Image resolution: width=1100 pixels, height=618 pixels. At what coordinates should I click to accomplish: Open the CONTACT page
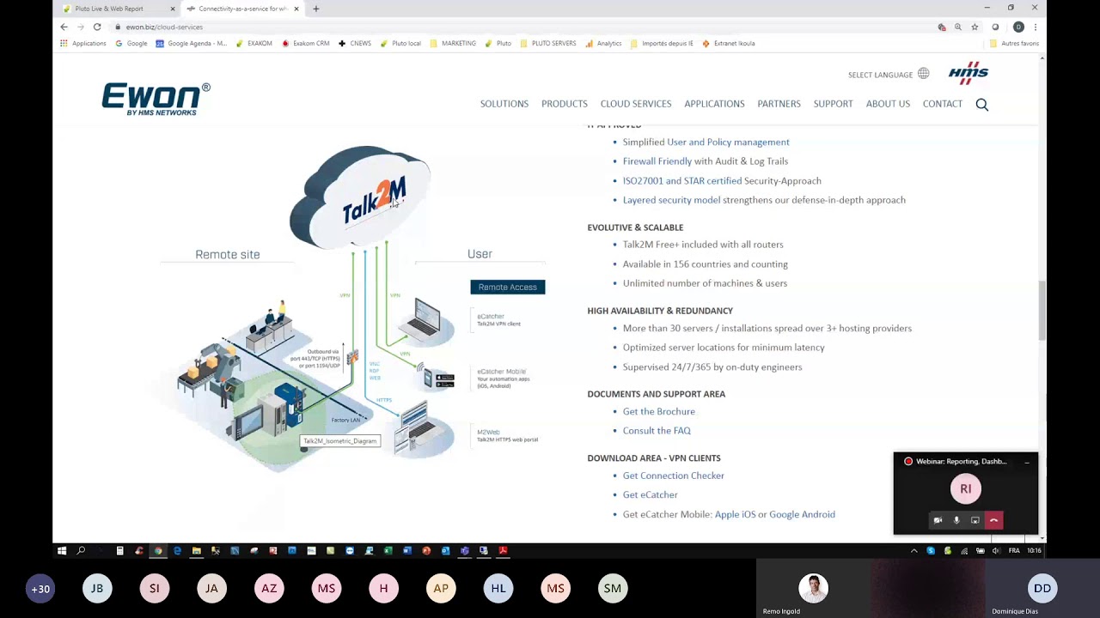coord(943,104)
